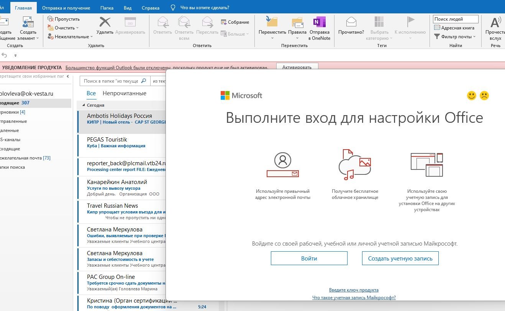Click the Delete icon in ribbon
505x311 pixels.
[x=105, y=22]
